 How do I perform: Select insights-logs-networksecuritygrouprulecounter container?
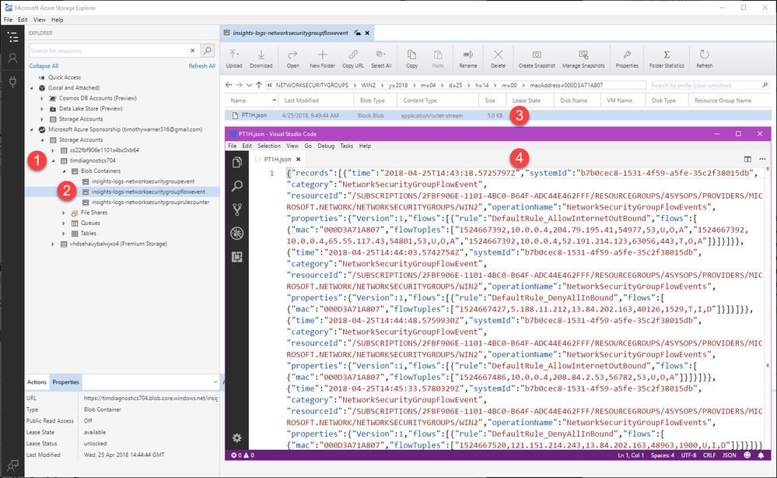click(x=150, y=202)
